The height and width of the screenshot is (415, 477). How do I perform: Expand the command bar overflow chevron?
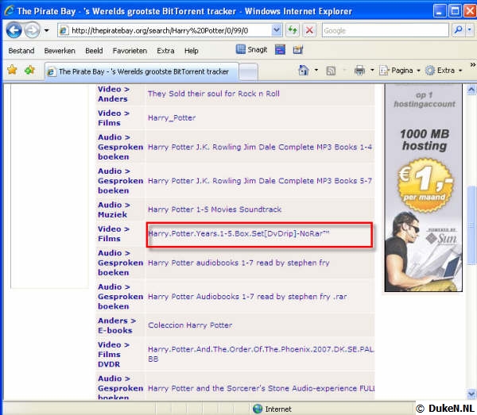click(472, 64)
